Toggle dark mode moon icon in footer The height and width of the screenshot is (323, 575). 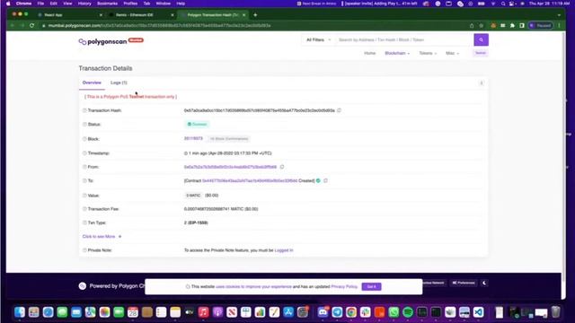click(x=484, y=283)
